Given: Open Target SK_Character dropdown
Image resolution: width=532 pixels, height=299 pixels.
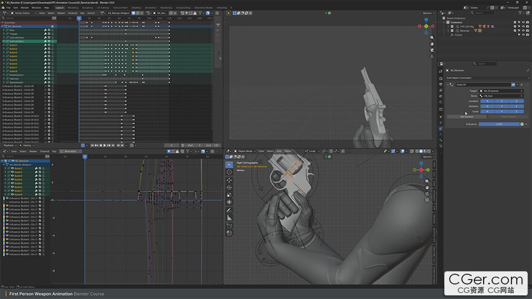Looking at the screenshot, I should coord(501,91).
